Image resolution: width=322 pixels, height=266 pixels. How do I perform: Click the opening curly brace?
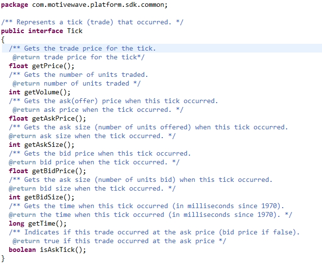pyautogui.click(x=3, y=39)
